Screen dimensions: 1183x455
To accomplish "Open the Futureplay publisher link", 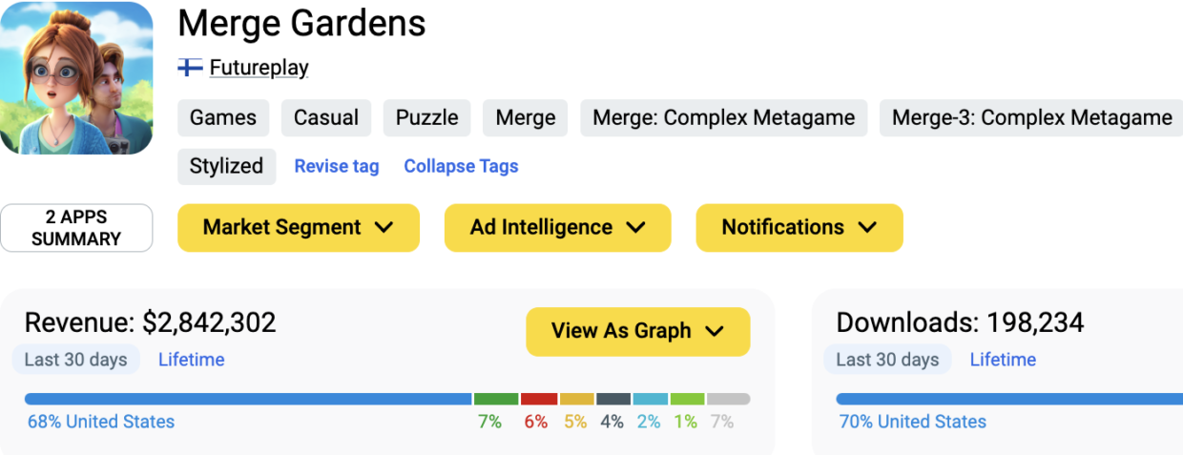I will click(x=259, y=68).
